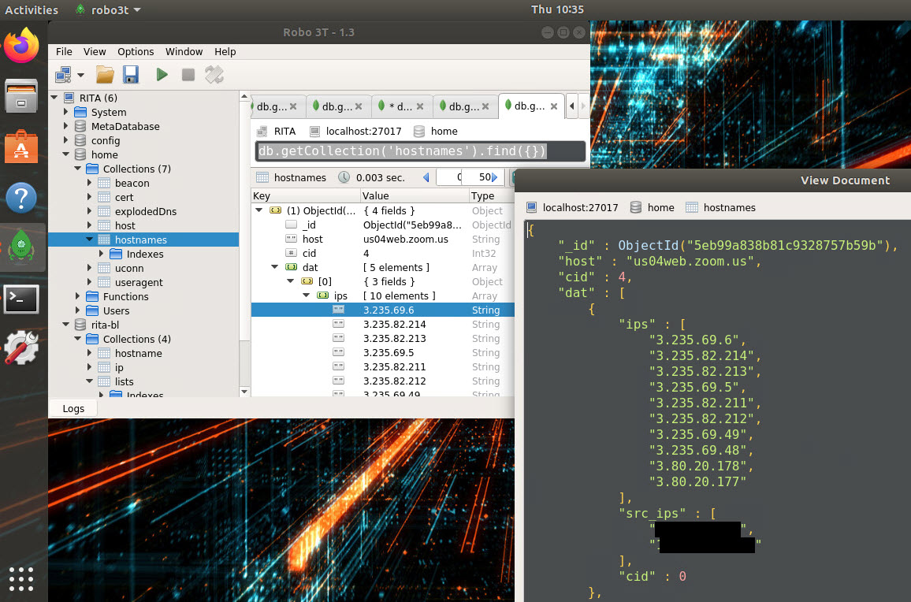Image resolution: width=911 pixels, height=602 pixels.
Task: Select the 3.235.69.5 value row
Action: coord(383,353)
